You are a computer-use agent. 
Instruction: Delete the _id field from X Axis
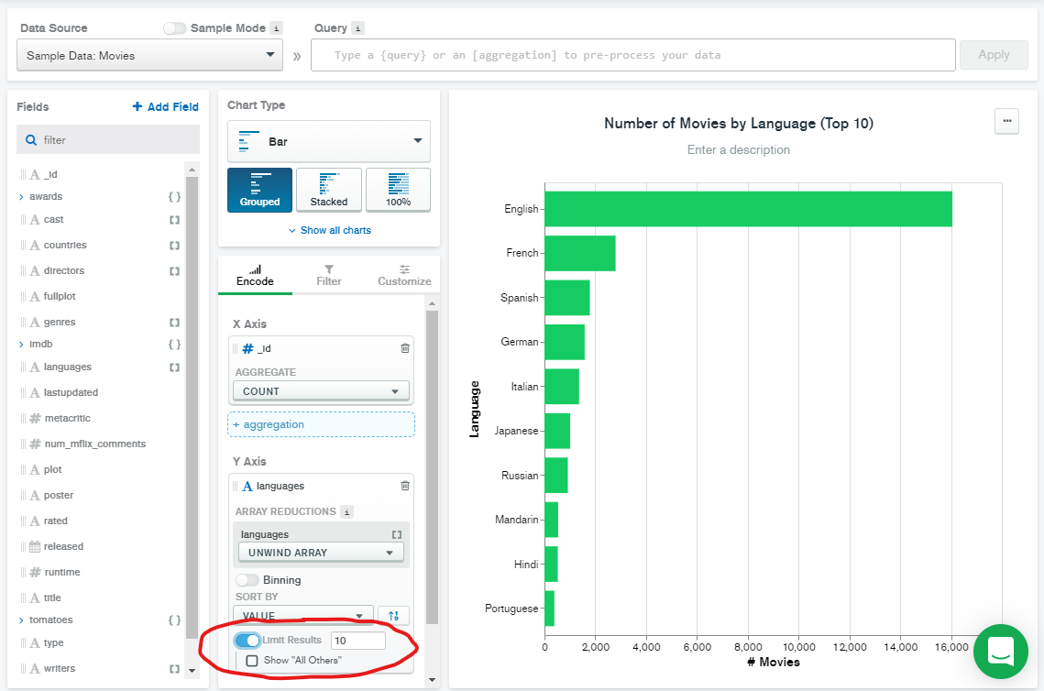click(x=405, y=348)
